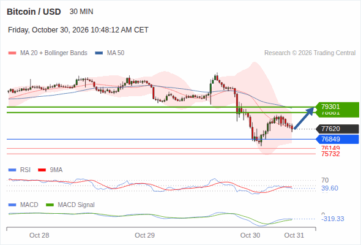Click the Bitcoin / USD chart title
Viewport: 361px width, 245px height.
[x=34, y=12]
